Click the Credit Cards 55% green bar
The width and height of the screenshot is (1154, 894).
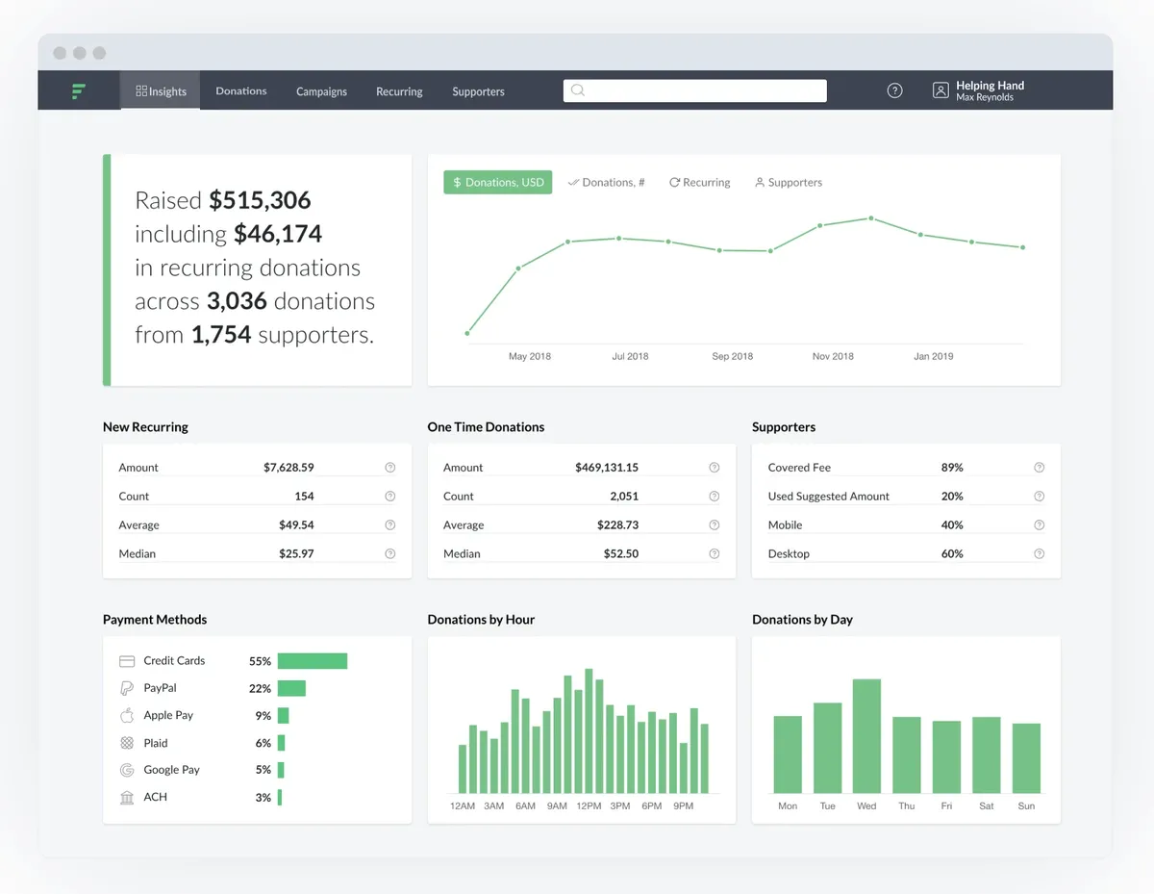(313, 661)
